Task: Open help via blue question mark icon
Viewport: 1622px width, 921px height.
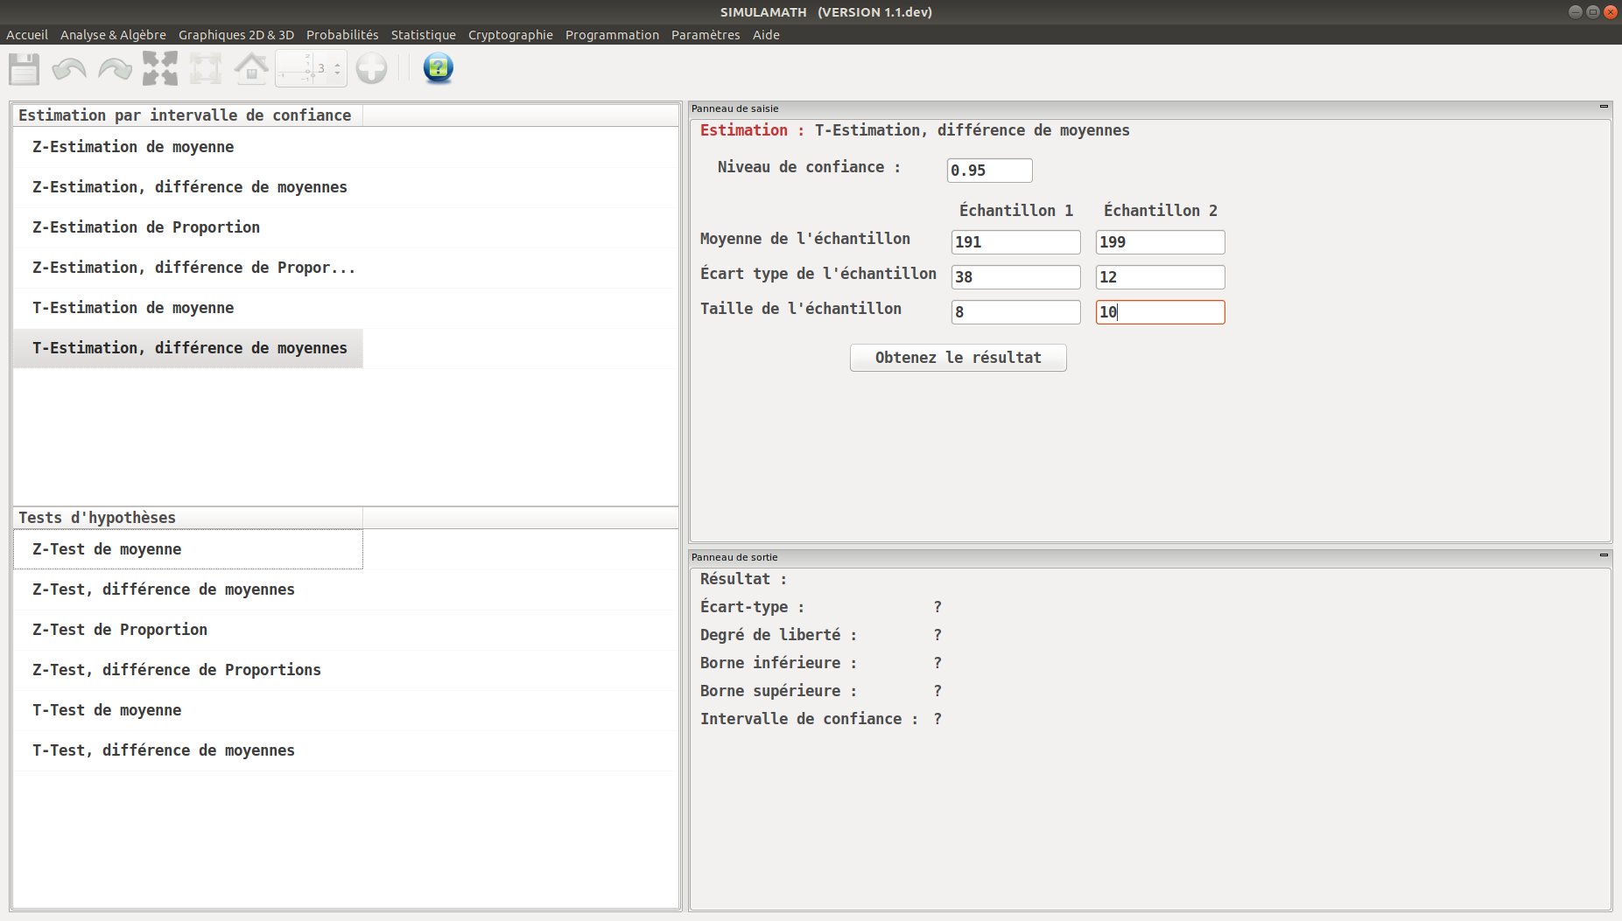Action: (x=438, y=68)
